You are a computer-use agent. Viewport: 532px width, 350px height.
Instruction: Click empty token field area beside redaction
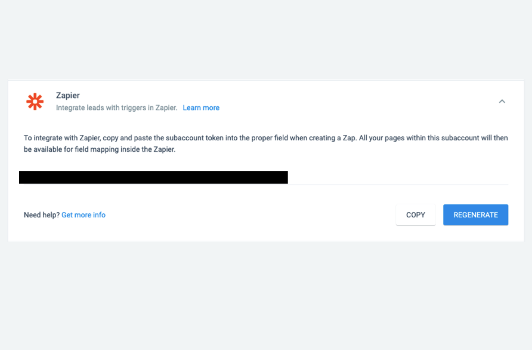(393, 178)
